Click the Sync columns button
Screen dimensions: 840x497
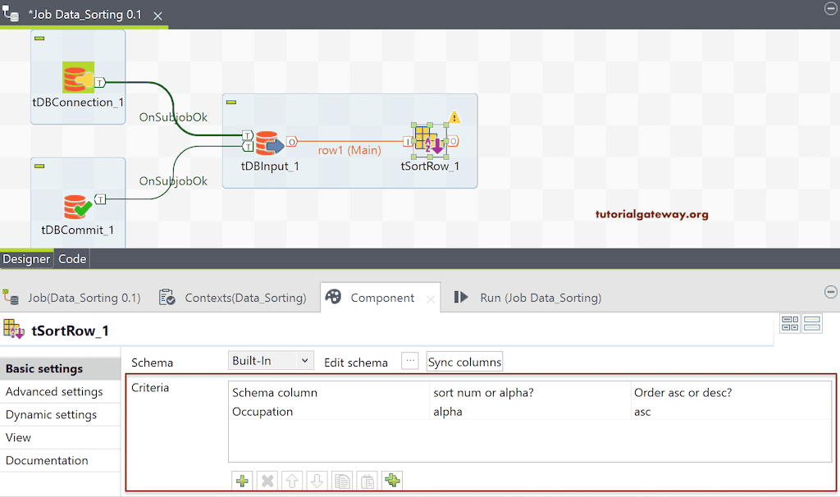pos(464,361)
